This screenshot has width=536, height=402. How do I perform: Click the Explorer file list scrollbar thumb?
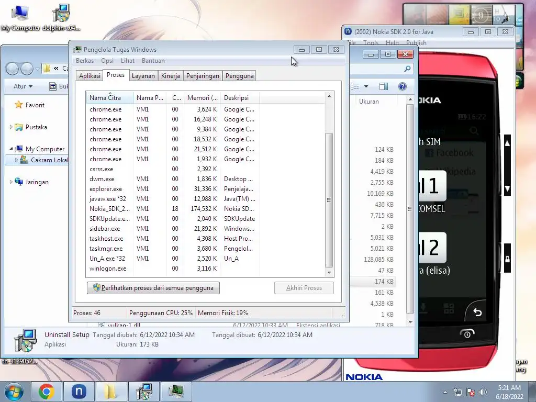[410, 209]
